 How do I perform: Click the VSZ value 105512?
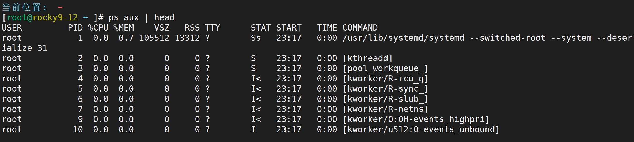pos(154,38)
